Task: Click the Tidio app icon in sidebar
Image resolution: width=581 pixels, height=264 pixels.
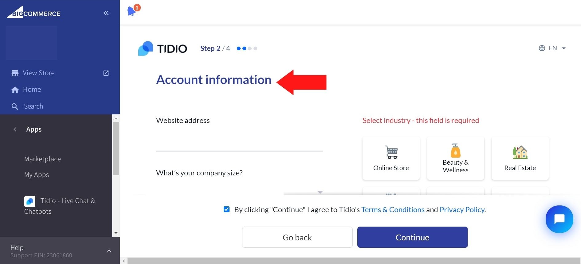Action: 30,201
